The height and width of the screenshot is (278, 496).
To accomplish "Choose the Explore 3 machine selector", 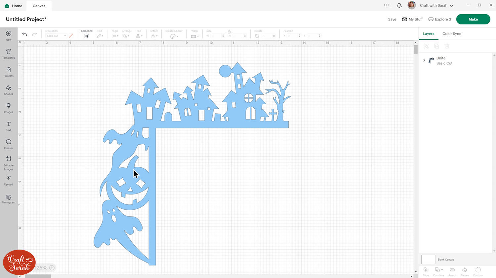I will [x=440, y=19].
